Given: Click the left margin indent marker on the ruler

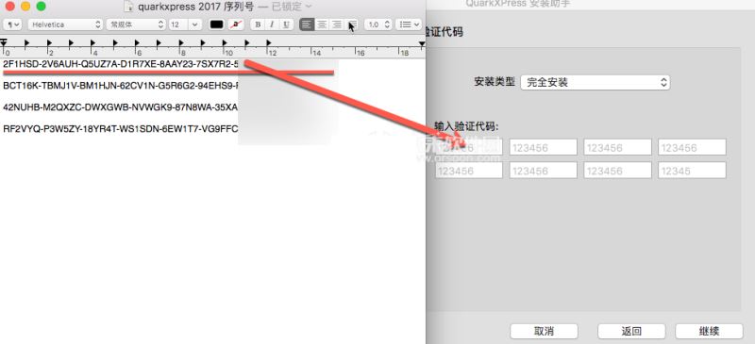Looking at the screenshot, I should tap(4, 42).
